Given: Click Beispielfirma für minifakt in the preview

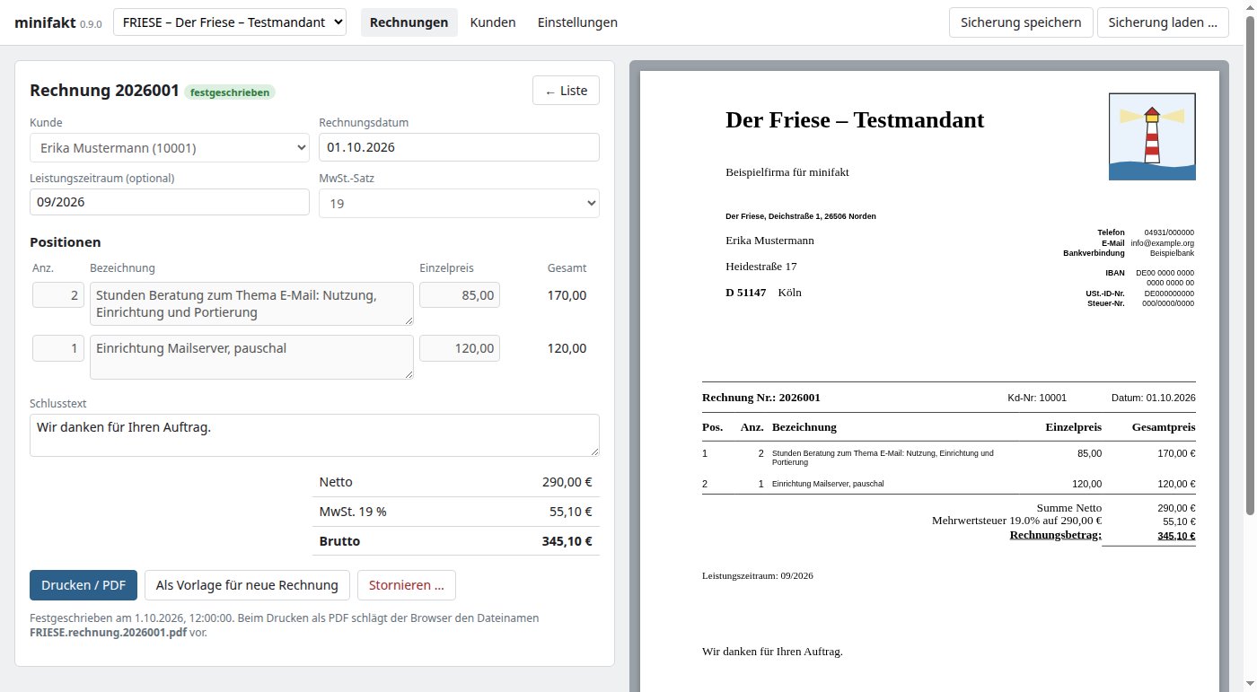Looking at the screenshot, I should tap(787, 172).
